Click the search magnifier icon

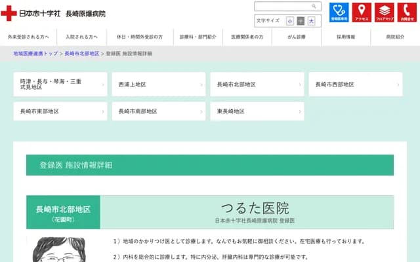click(x=314, y=6)
